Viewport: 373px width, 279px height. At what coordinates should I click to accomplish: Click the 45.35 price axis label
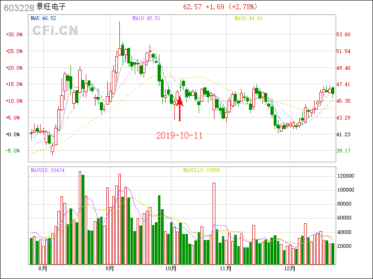[343, 101]
